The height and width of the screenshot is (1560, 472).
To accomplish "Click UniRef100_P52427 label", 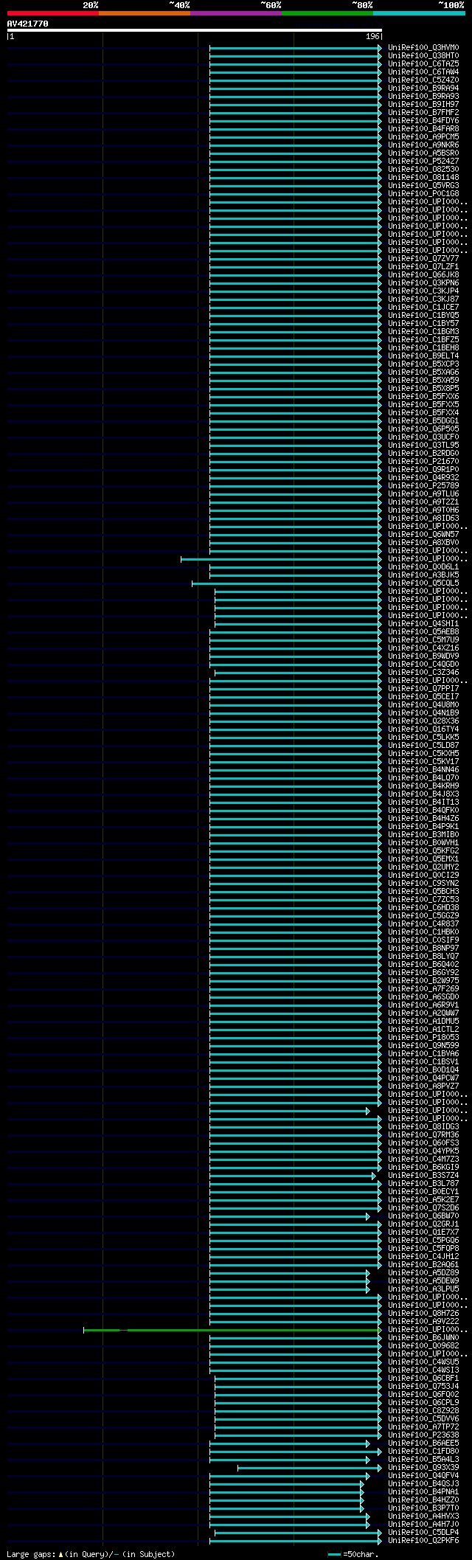I will click(x=423, y=162).
